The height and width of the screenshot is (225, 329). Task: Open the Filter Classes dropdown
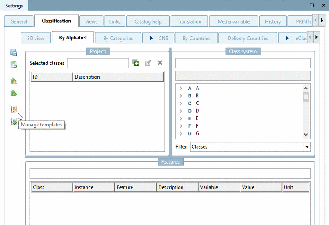point(307,147)
